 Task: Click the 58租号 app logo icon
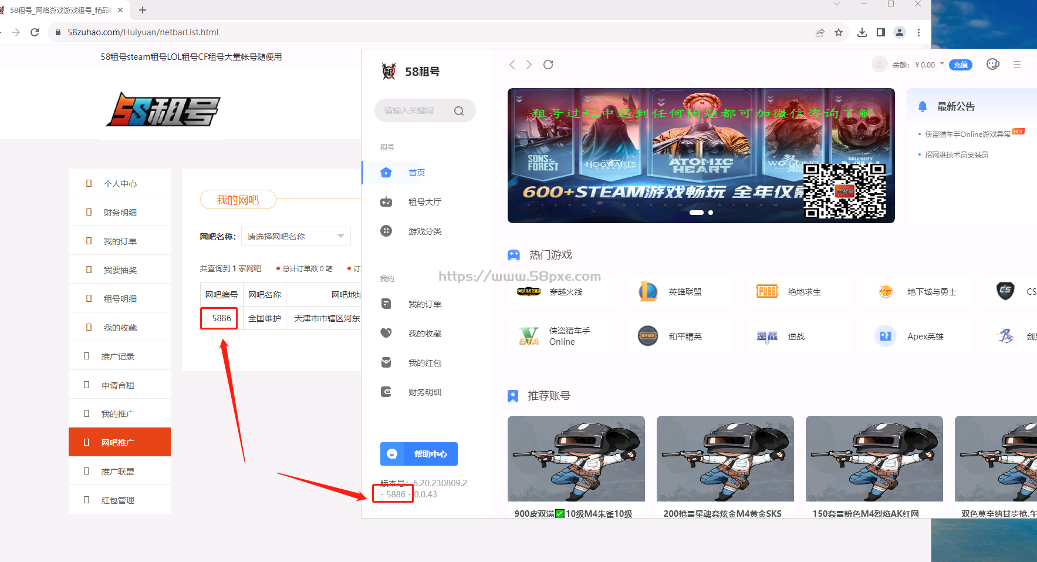pyautogui.click(x=389, y=71)
